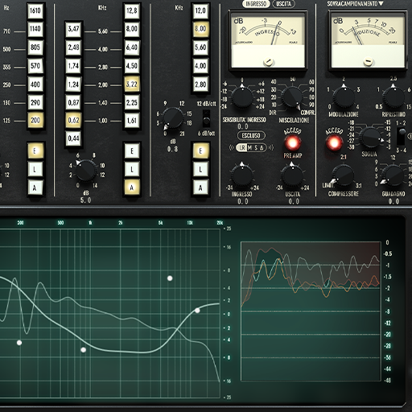The width and height of the screenshot is (412, 412).
Task: Select the 200 Hz frequency button
Action: [x=35, y=120]
